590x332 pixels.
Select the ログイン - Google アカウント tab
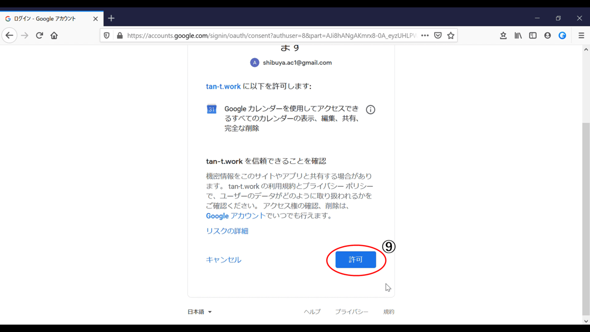click(52, 19)
